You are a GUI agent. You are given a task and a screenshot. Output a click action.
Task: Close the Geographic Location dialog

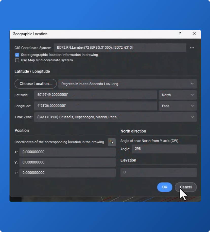pos(194,34)
